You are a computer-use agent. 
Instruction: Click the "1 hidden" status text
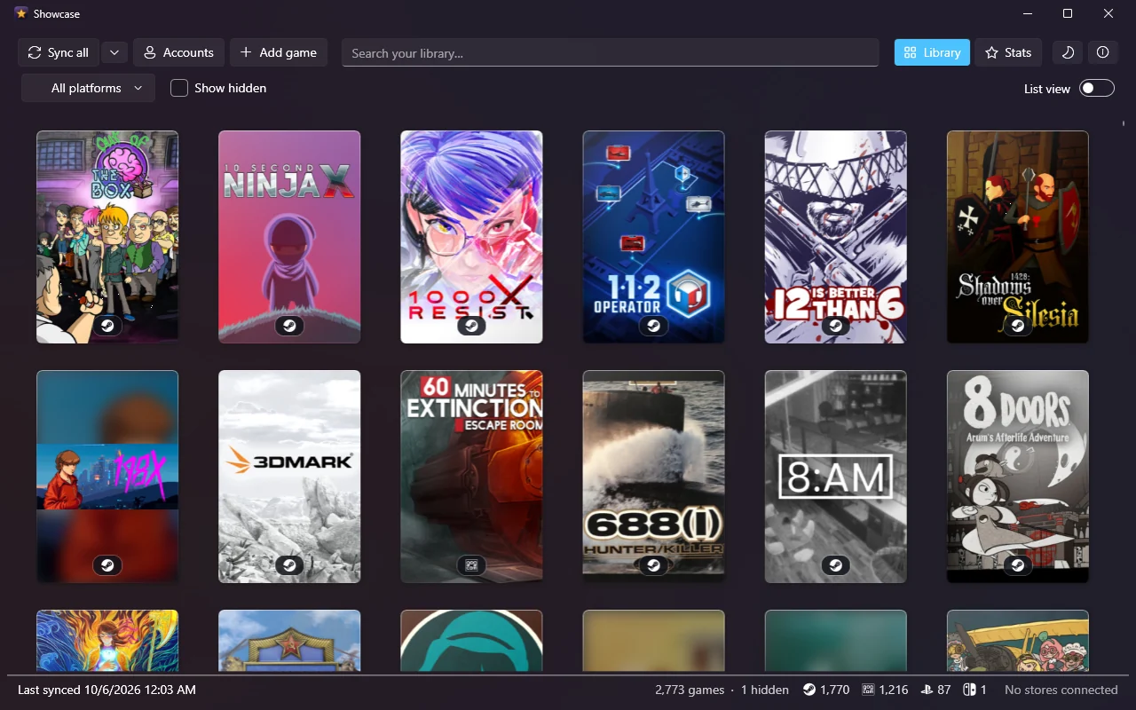tap(764, 690)
